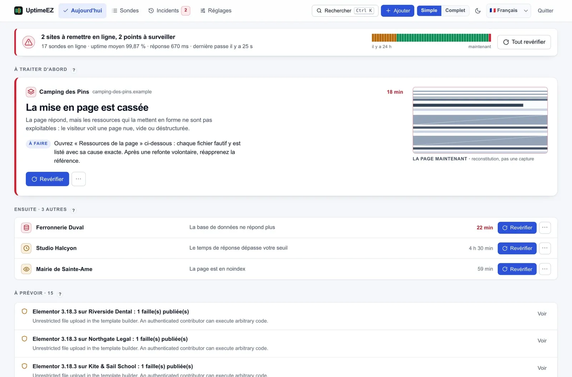572x377 pixels.
Task: Click shield icon for Northgate Legal
Action: (25, 339)
